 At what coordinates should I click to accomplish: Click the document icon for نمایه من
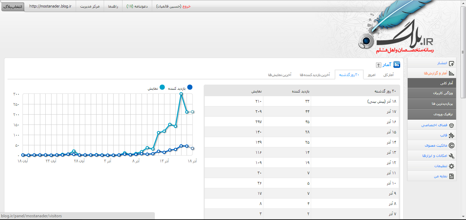[451, 176]
